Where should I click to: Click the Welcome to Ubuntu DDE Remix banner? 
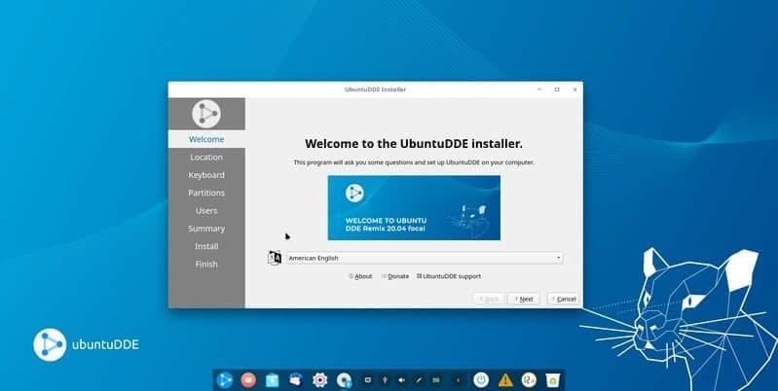(x=414, y=207)
